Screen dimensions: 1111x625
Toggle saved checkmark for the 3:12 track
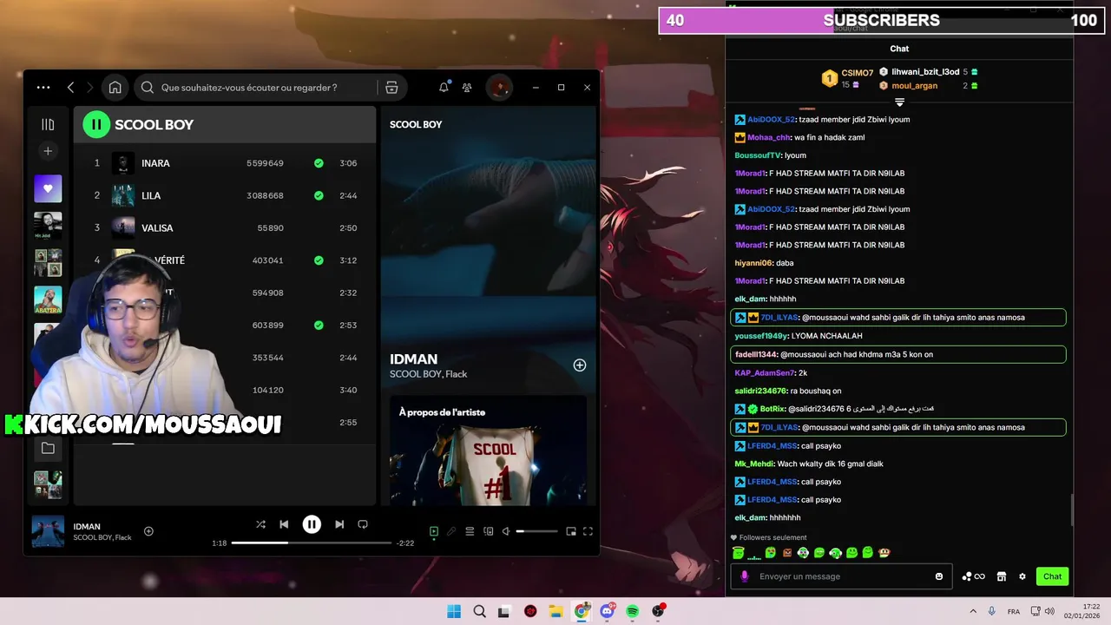click(319, 260)
